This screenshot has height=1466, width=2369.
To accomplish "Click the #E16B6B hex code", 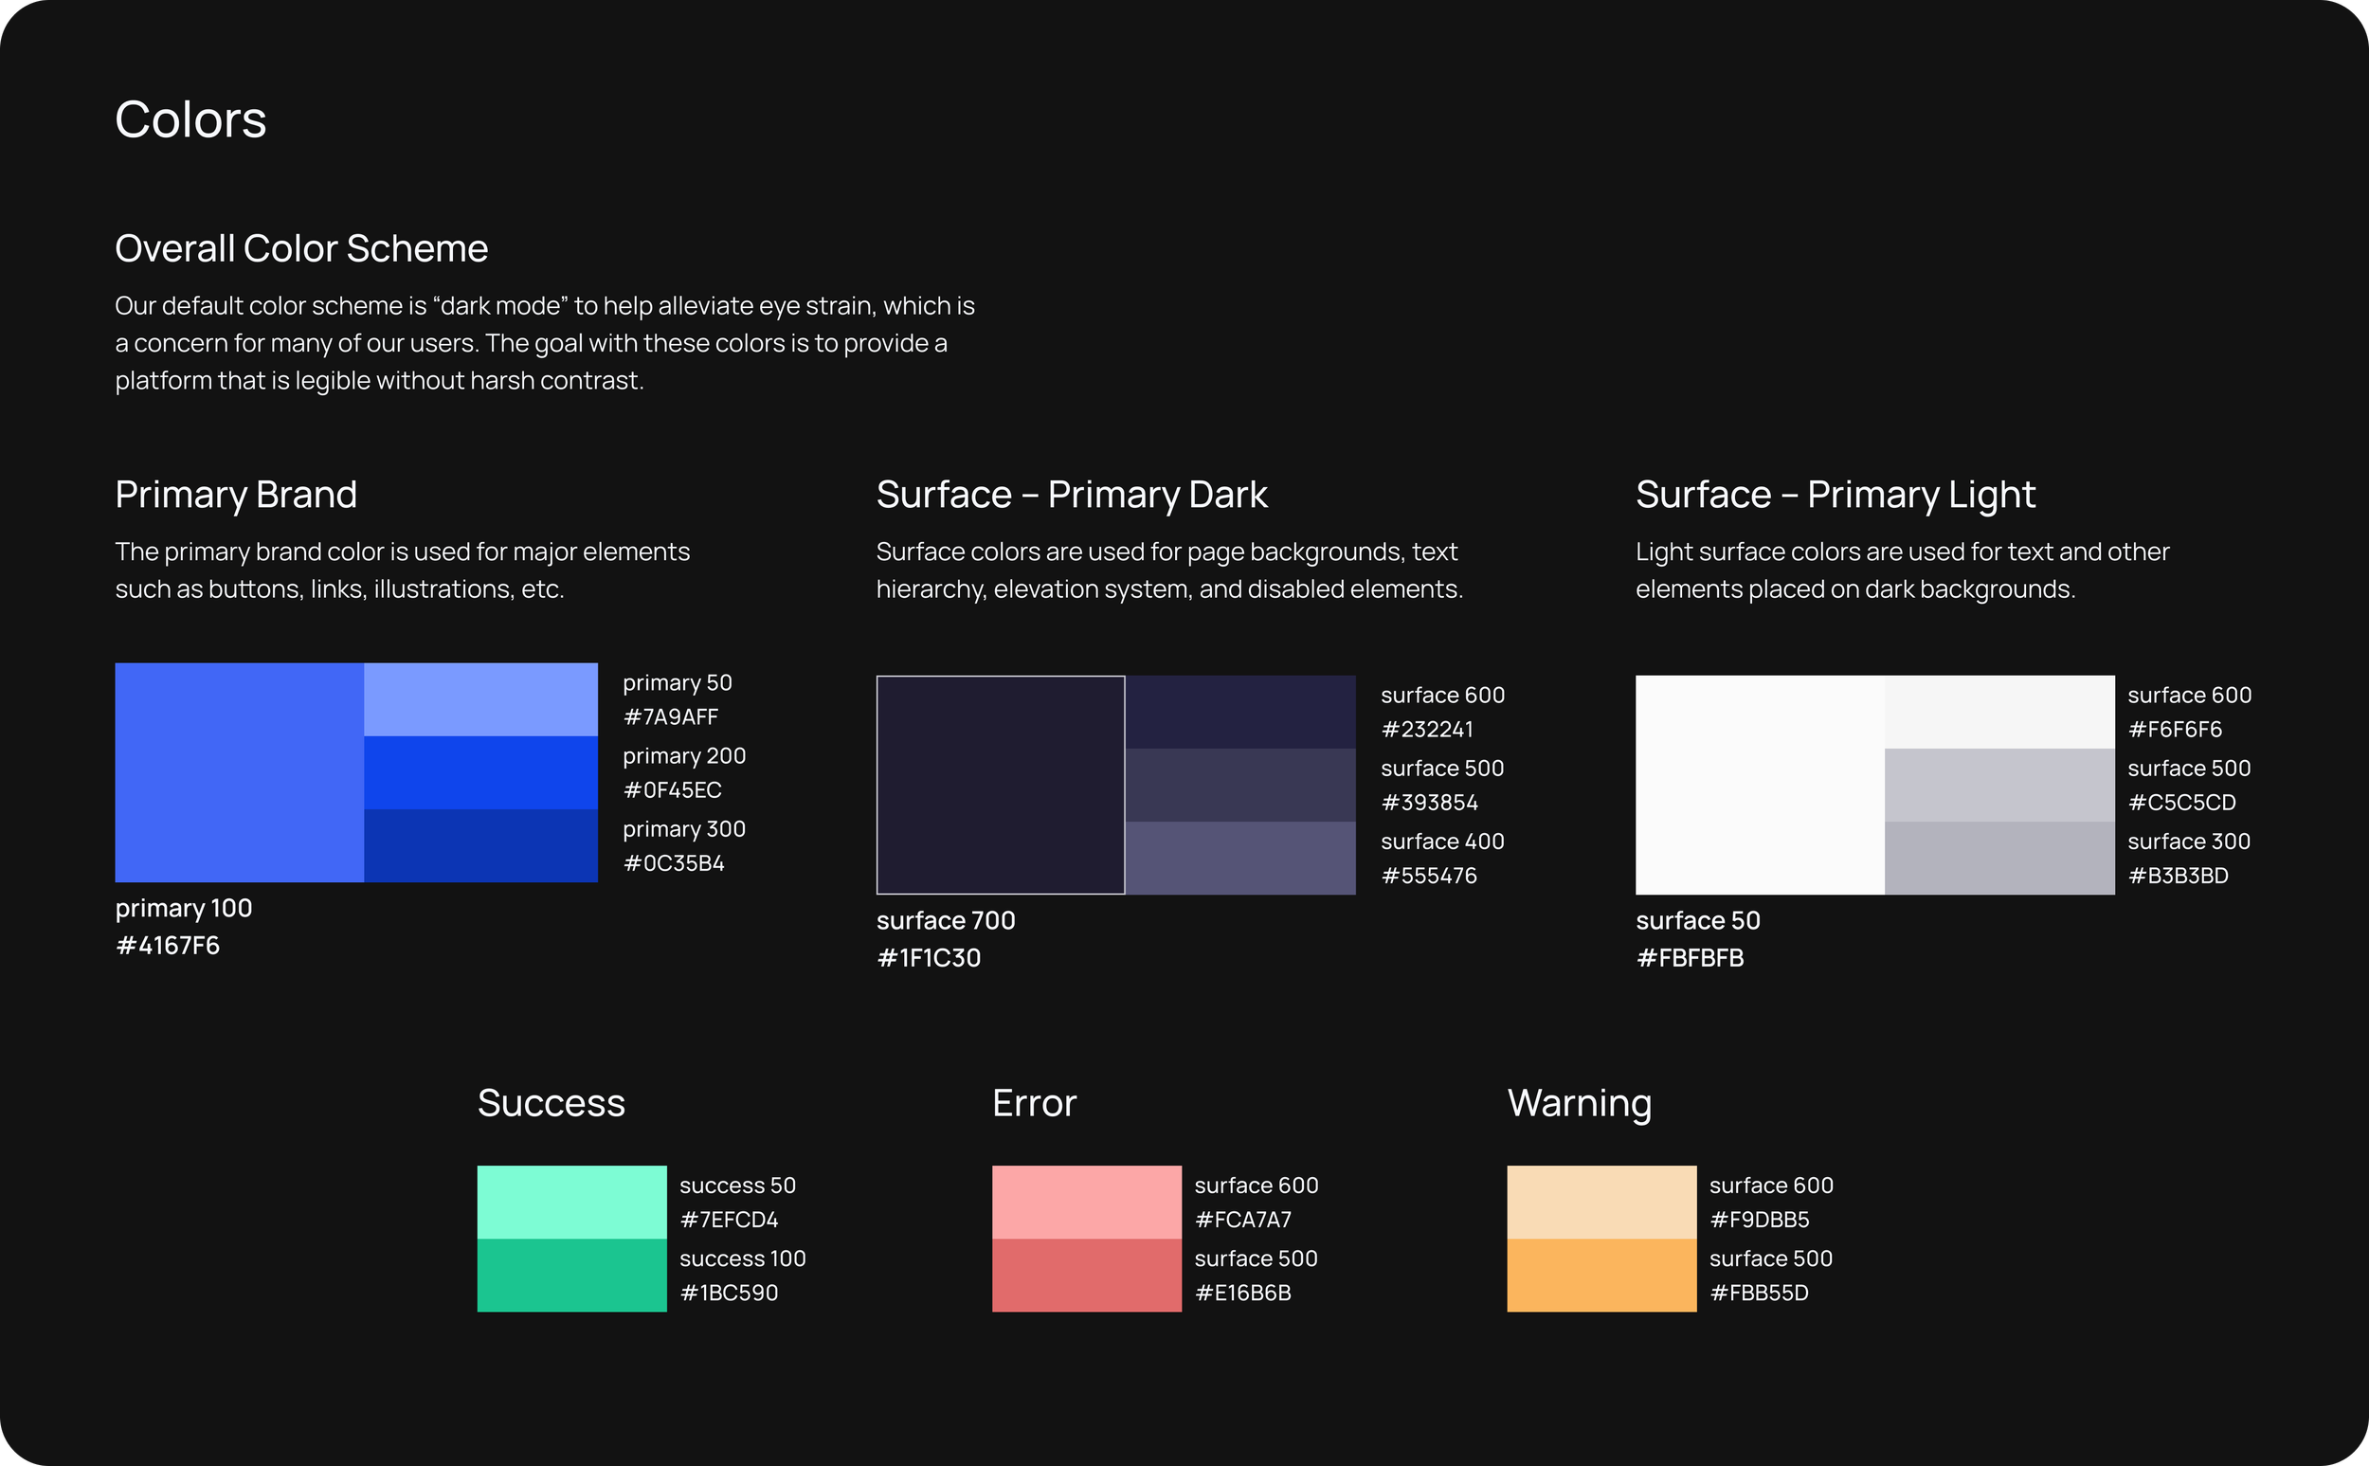I will pyautogui.click(x=1242, y=1293).
